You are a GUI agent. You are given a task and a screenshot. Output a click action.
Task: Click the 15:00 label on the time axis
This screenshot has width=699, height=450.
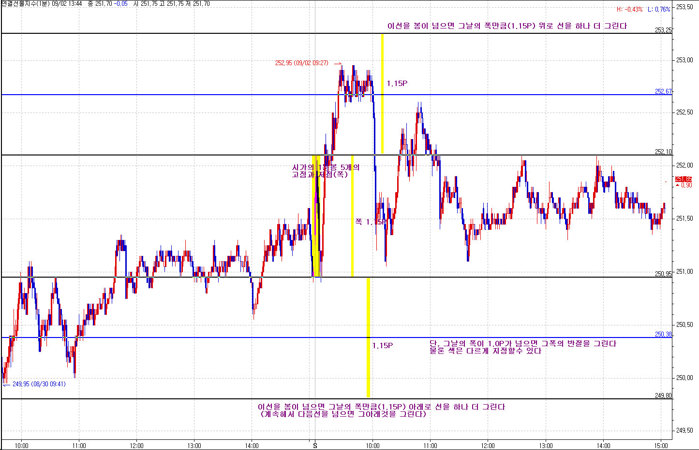661,446
